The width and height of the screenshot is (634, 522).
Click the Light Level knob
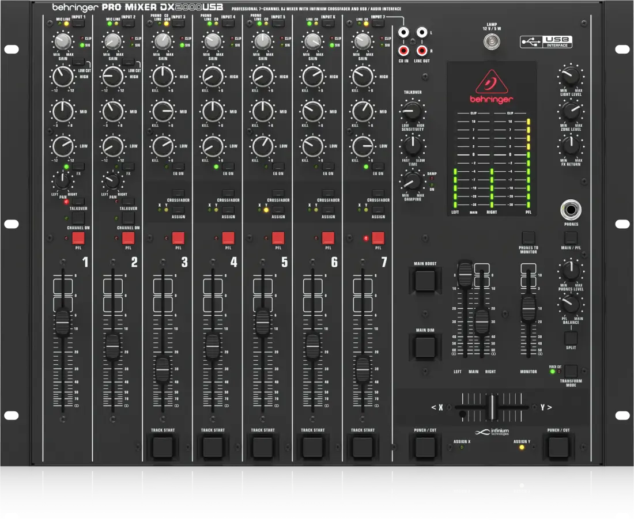coord(571,76)
